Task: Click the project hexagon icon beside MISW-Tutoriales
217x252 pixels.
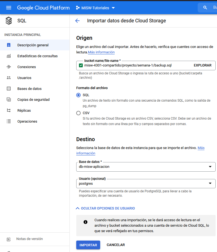Action: click(78, 8)
